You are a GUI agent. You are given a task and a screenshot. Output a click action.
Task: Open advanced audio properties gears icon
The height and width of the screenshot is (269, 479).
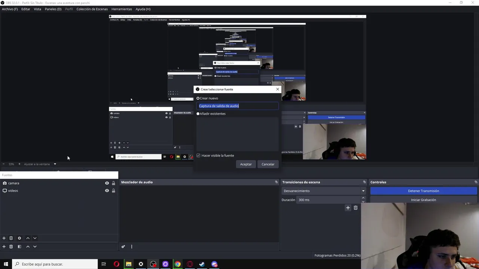click(123, 247)
